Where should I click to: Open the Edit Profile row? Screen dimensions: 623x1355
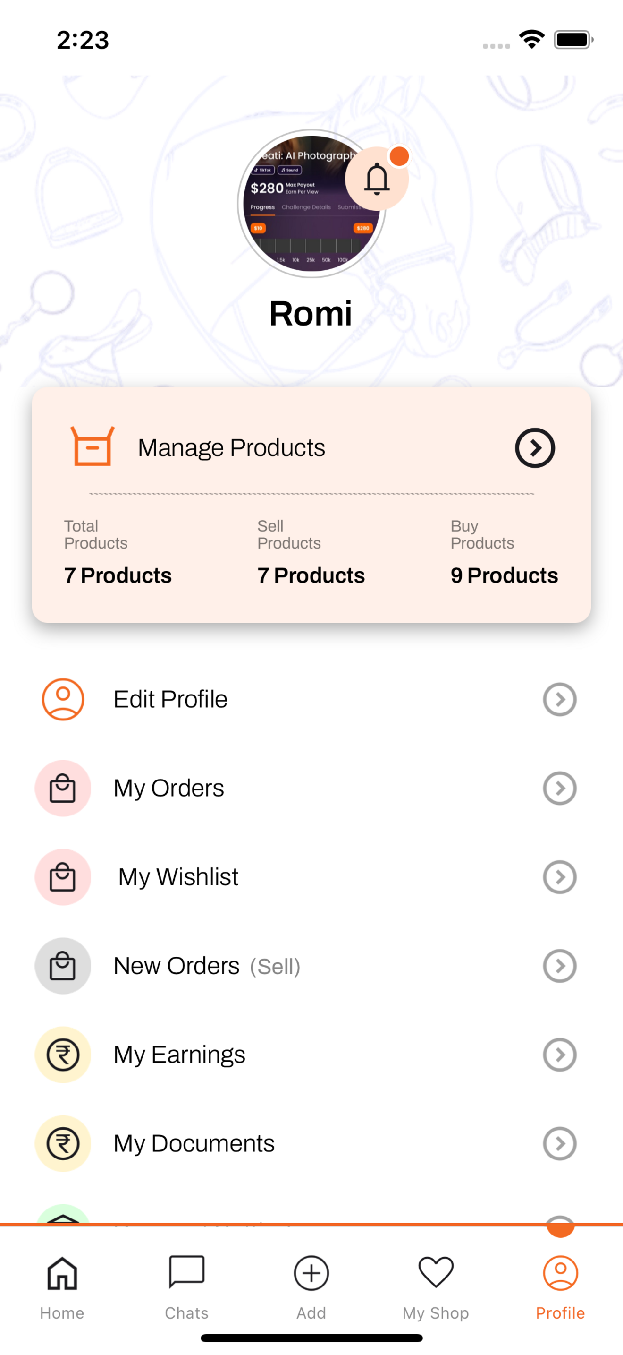pyautogui.click(x=311, y=699)
